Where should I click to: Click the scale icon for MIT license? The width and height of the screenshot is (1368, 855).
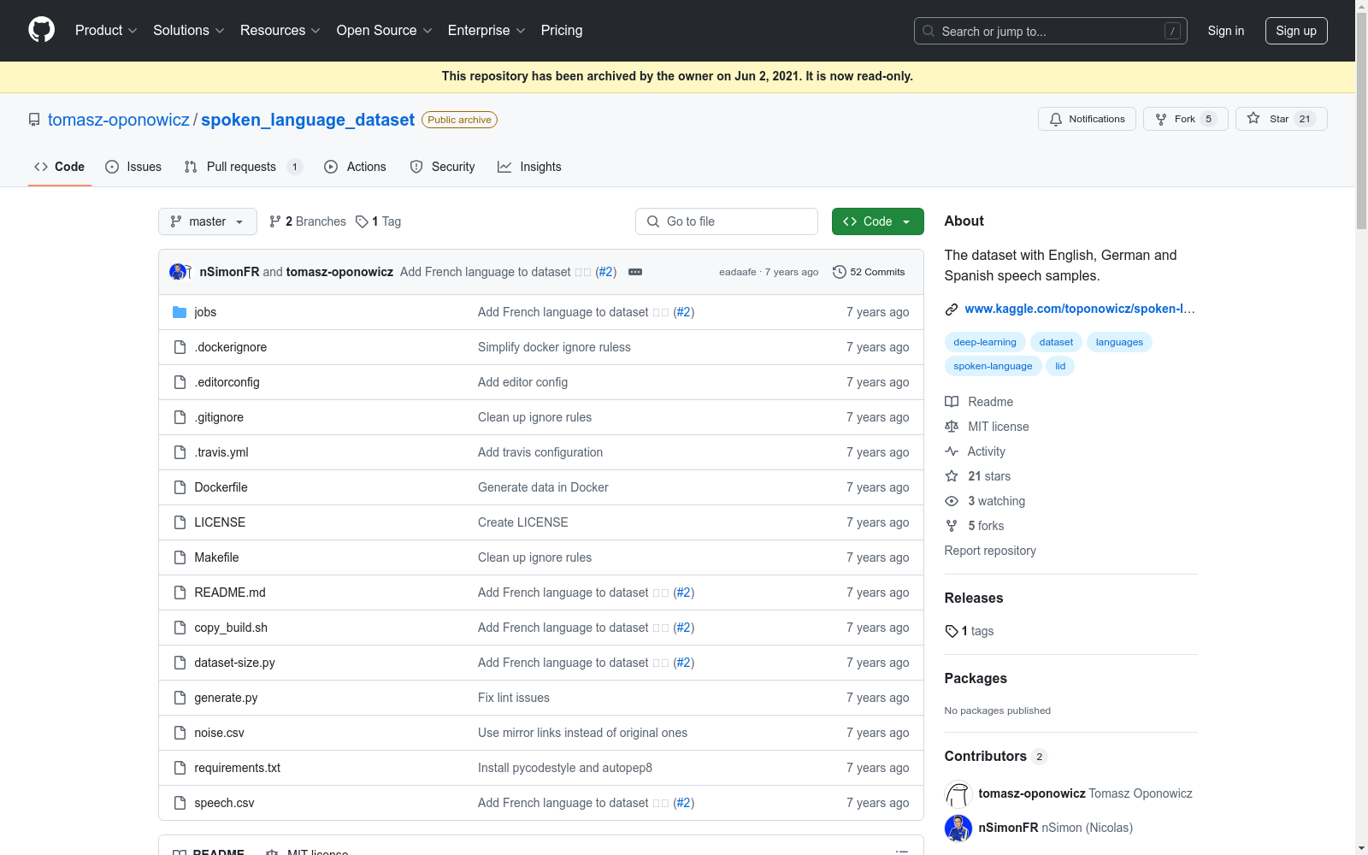click(952, 427)
